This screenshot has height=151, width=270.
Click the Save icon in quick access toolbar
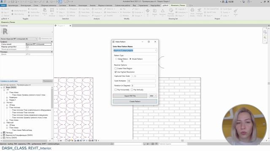tap(12, 2)
